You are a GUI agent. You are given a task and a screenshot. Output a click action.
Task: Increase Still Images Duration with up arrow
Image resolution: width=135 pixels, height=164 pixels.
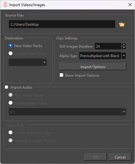[x=124, y=44]
